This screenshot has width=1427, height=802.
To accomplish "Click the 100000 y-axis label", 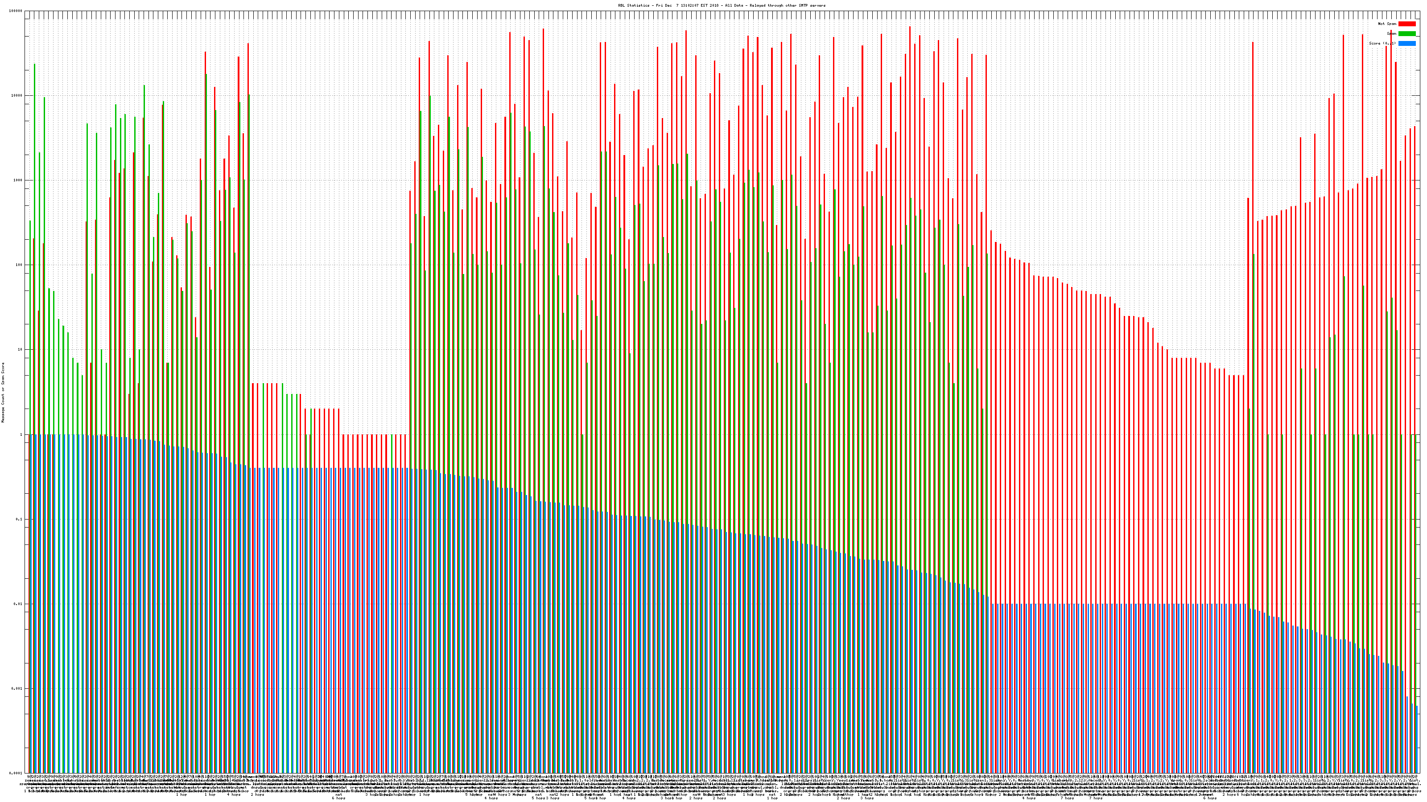I will pyautogui.click(x=16, y=11).
